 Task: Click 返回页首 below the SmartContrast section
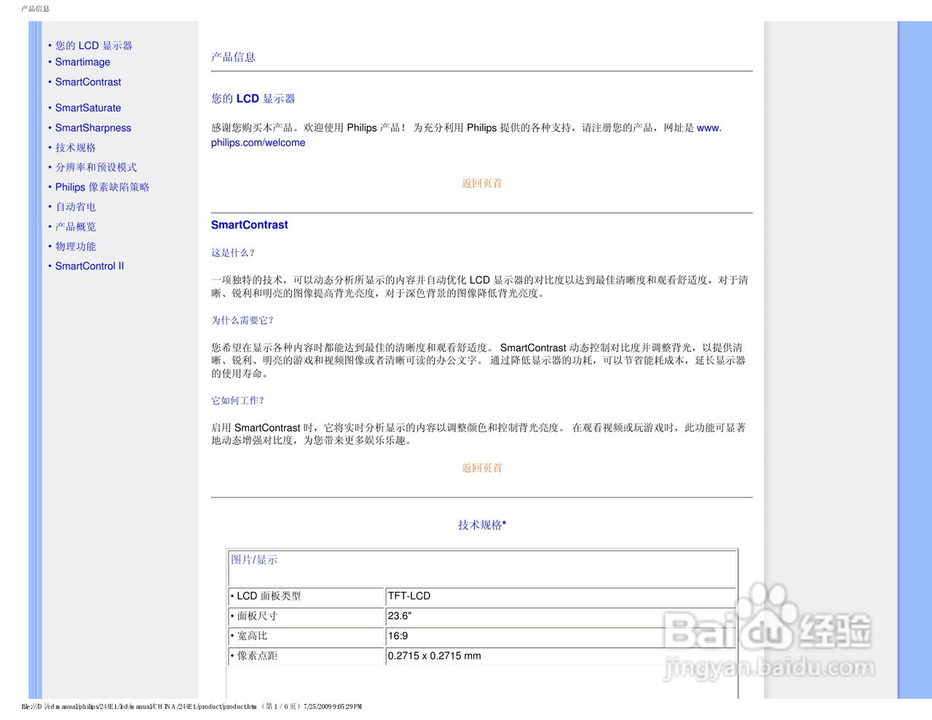[481, 468]
